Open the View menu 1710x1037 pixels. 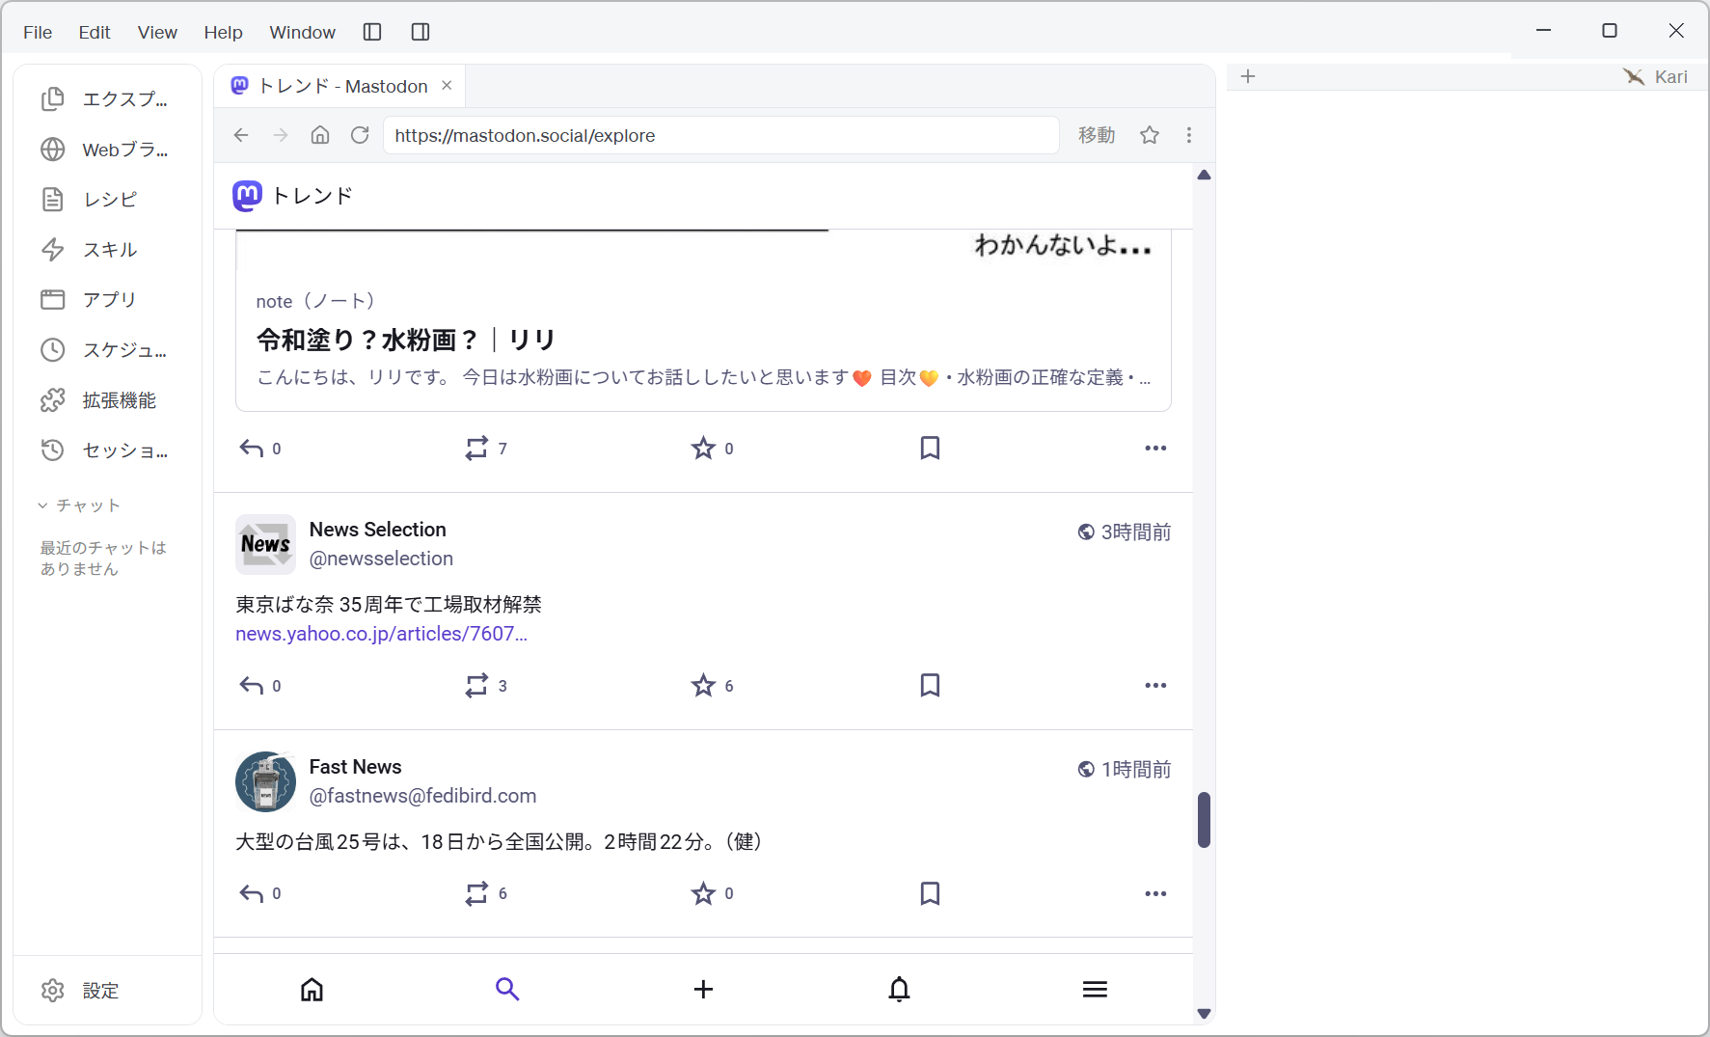(x=157, y=32)
